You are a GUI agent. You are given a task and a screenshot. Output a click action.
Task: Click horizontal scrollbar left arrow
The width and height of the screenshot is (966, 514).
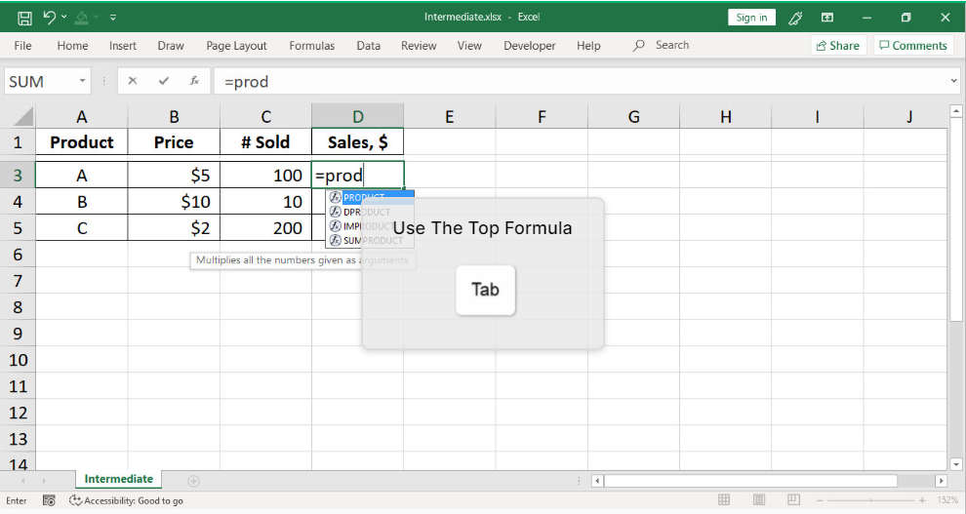597,481
